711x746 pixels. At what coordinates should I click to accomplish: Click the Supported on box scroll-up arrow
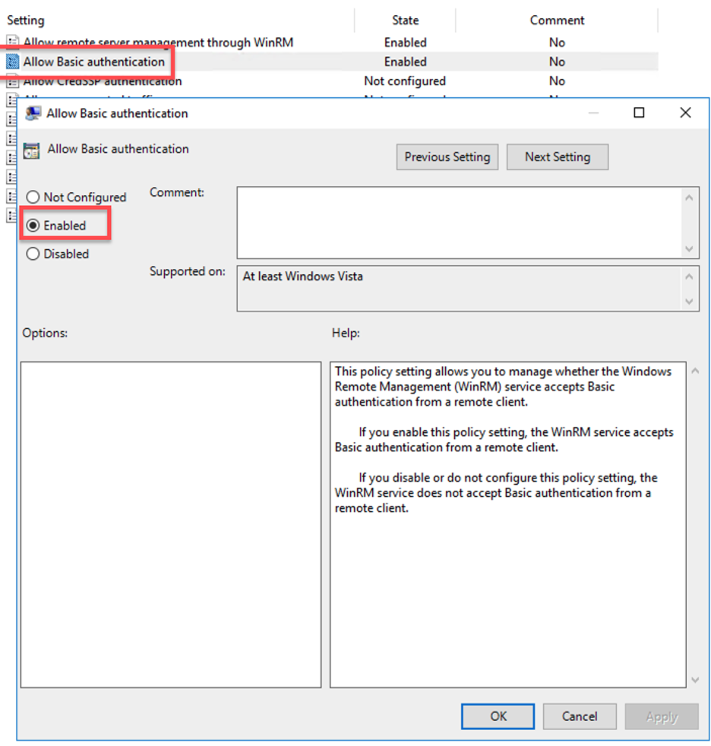(689, 275)
